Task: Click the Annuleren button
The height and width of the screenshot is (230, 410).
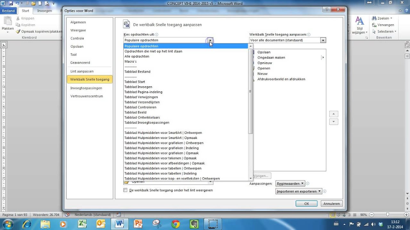Action: pyautogui.click(x=332, y=203)
